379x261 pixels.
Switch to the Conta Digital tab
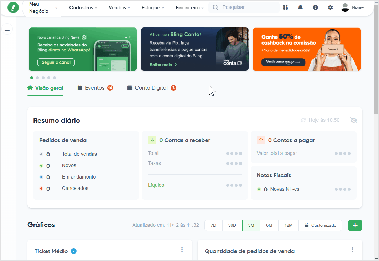coord(151,88)
